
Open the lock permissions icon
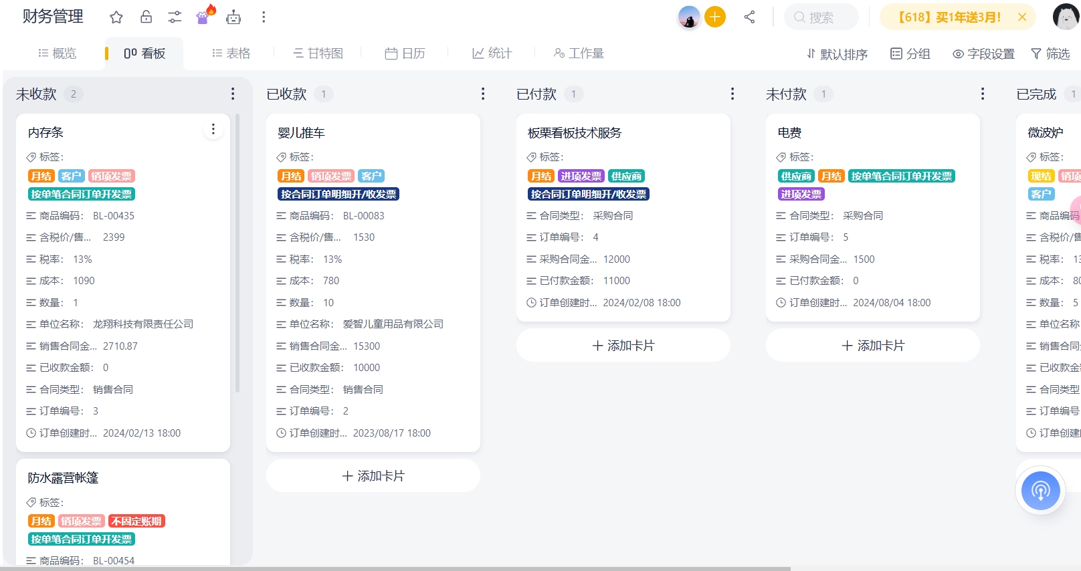(146, 17)
